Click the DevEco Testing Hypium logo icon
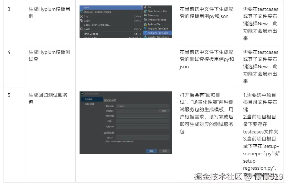 pos(81,12)
